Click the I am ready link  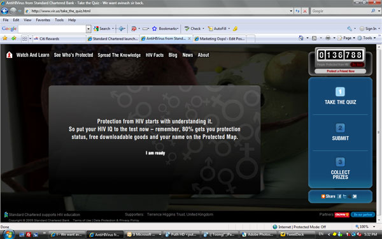pyautogui.click(x=155, y=153)
